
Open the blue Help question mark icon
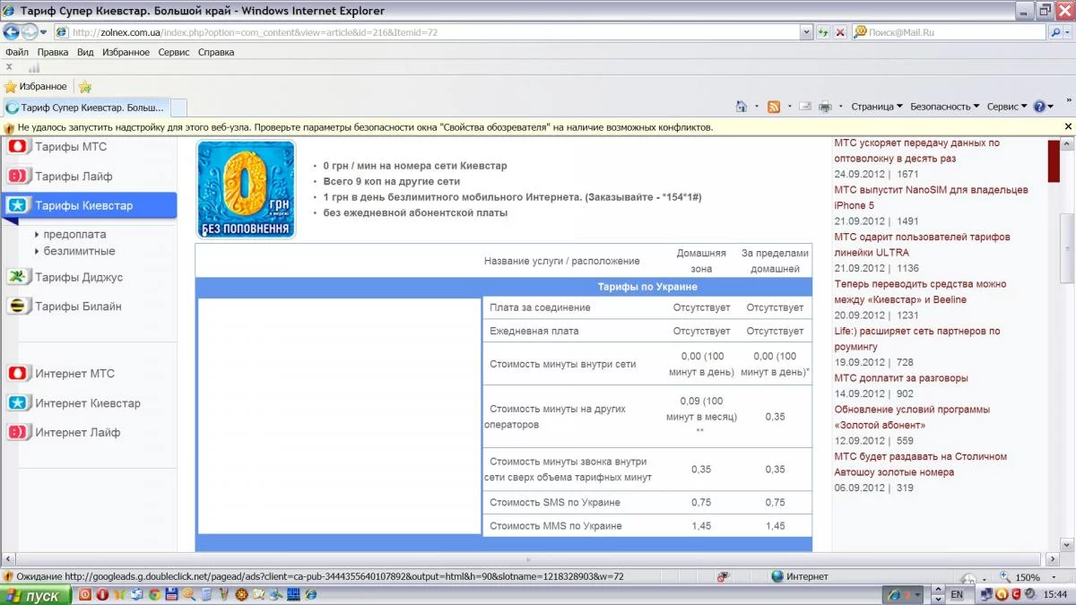coord(1039,107)
